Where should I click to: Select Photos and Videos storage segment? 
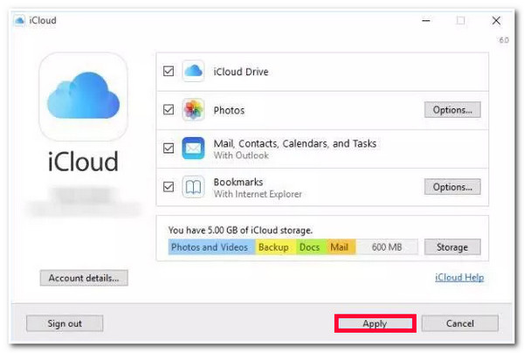[x=212, y=247]
